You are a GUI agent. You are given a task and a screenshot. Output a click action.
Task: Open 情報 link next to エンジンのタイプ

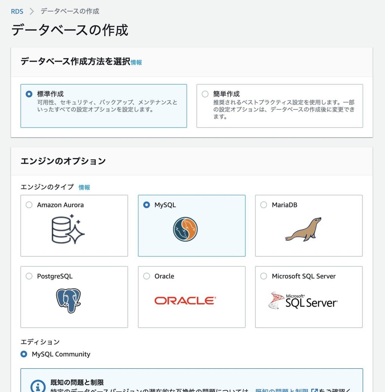coord(84,188)
